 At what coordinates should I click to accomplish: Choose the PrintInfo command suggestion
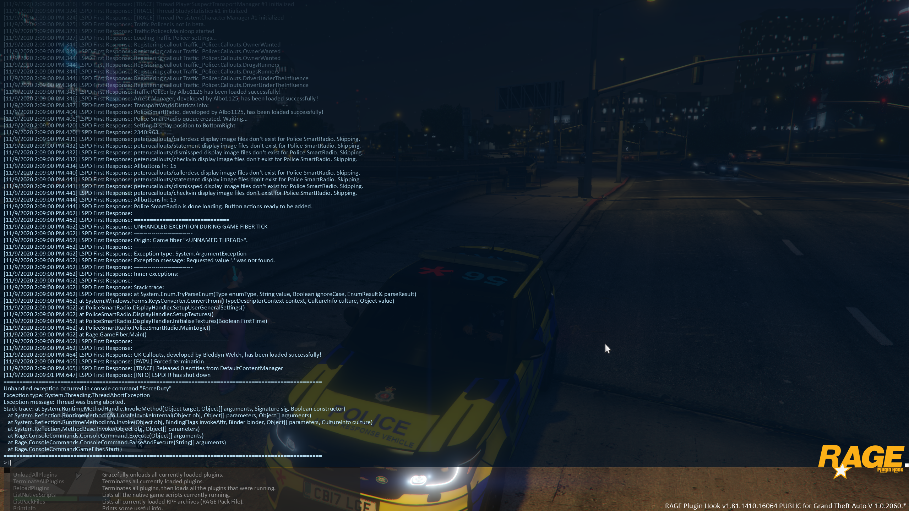(24, 508)
